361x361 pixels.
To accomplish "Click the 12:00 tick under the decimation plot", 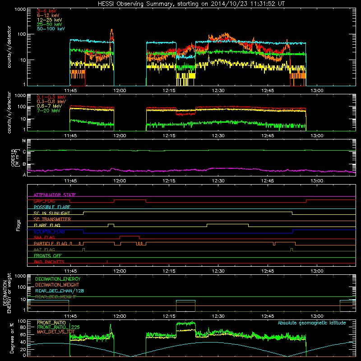I will click(120, 316).
